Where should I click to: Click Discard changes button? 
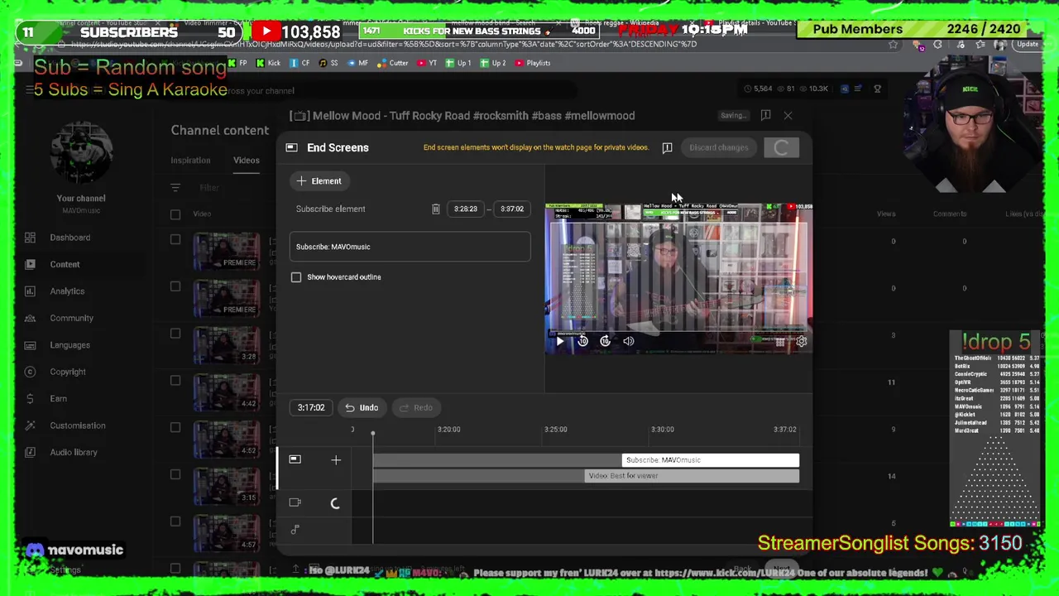718,147
